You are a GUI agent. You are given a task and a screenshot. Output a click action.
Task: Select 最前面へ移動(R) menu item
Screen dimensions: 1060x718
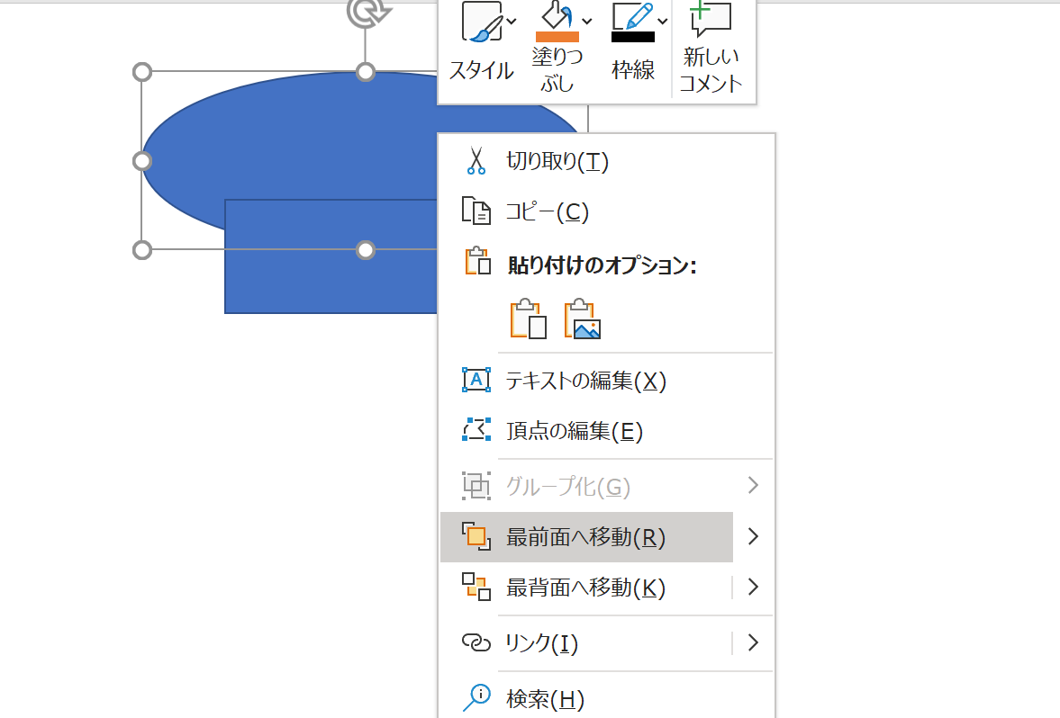click(587, 537)
